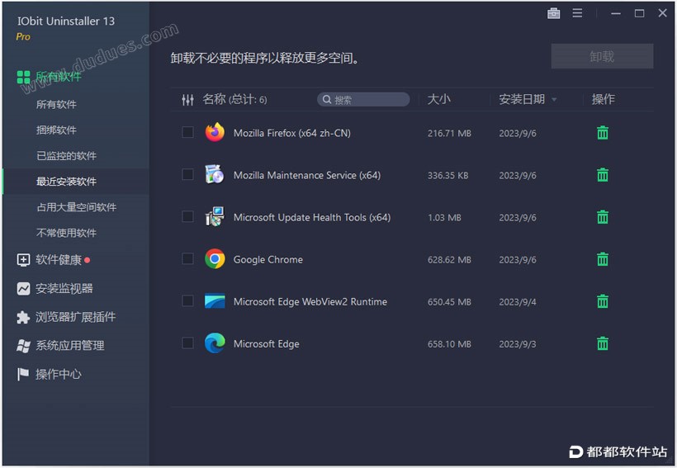Click the Google Chrome app icon
677x468 pixels.
click(215, 258)
